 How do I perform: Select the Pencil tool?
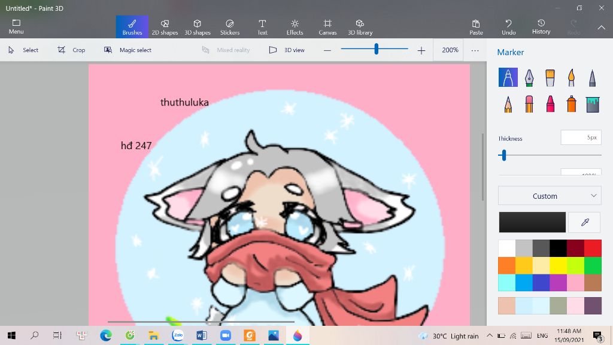click(508, 104)
